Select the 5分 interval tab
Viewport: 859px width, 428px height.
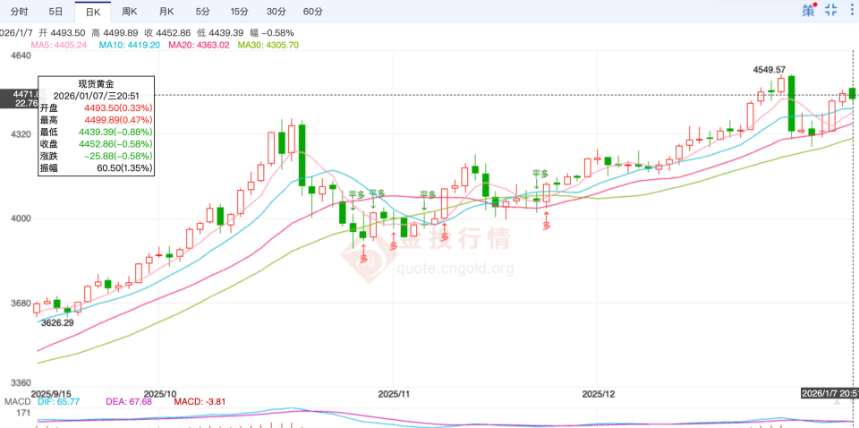[x=202, y=11]
